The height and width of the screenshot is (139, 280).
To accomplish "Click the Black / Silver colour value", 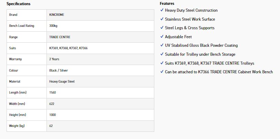I will 59,71.
